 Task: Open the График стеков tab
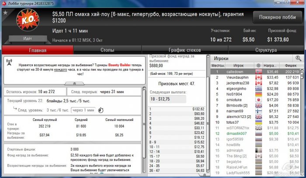click(x=184, y=50)
